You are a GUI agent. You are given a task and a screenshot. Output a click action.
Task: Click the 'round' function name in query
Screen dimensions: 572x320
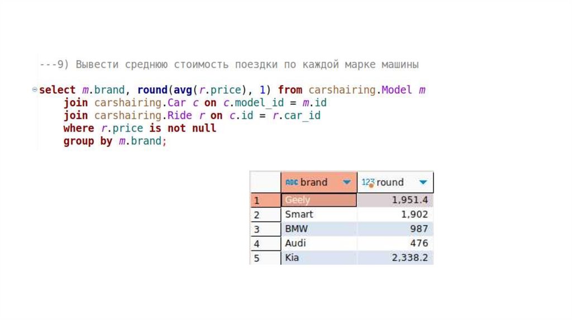[152, 90]
